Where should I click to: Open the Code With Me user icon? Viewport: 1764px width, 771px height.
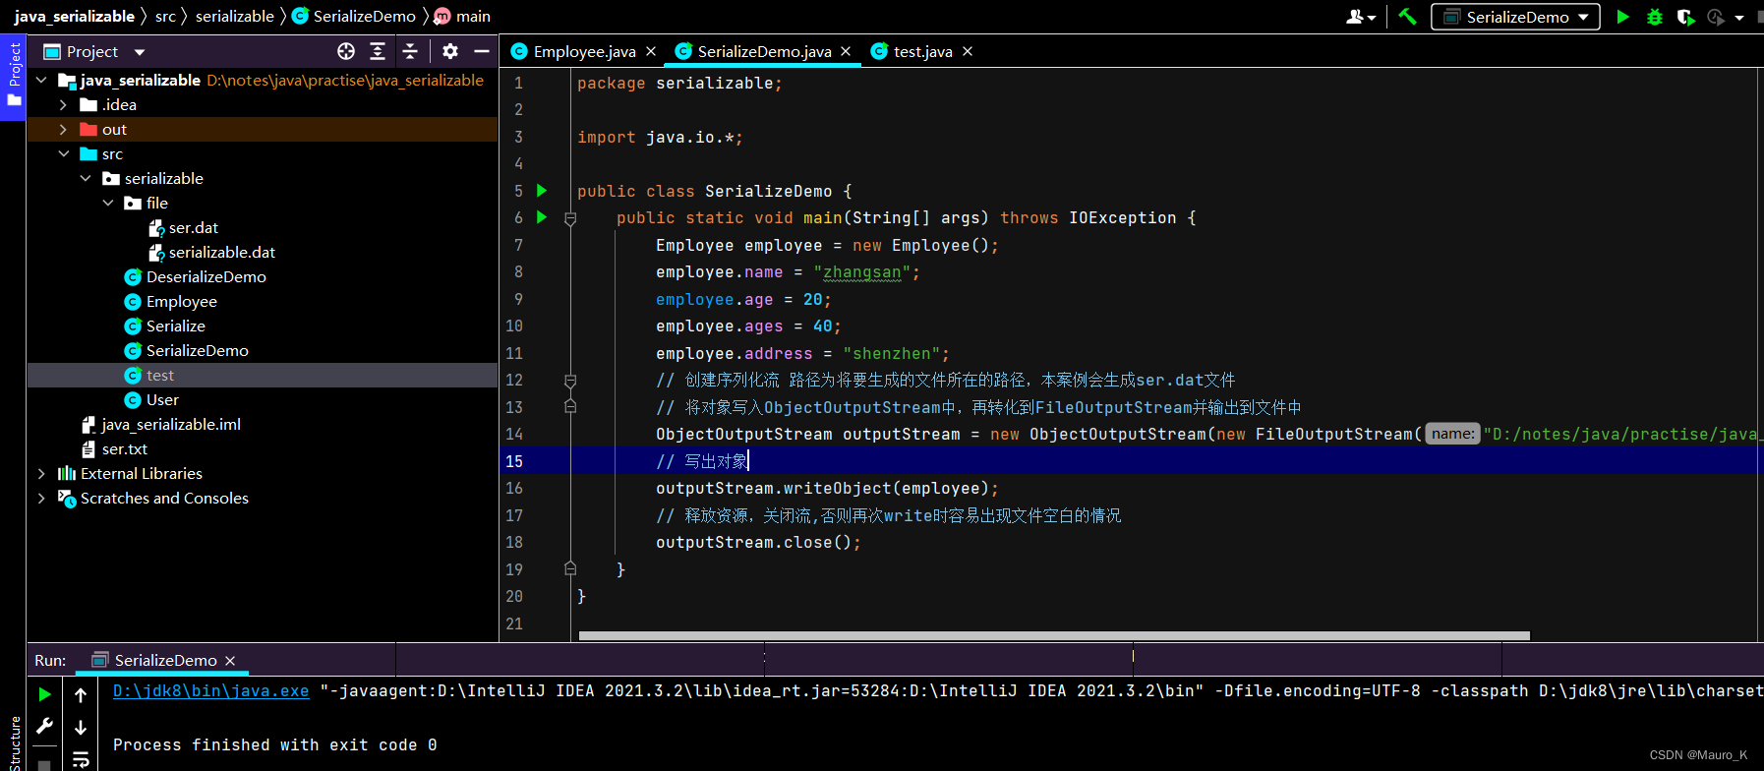point(1360,17)
